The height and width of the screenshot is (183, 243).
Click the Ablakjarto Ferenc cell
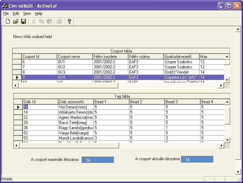(76, 112)
